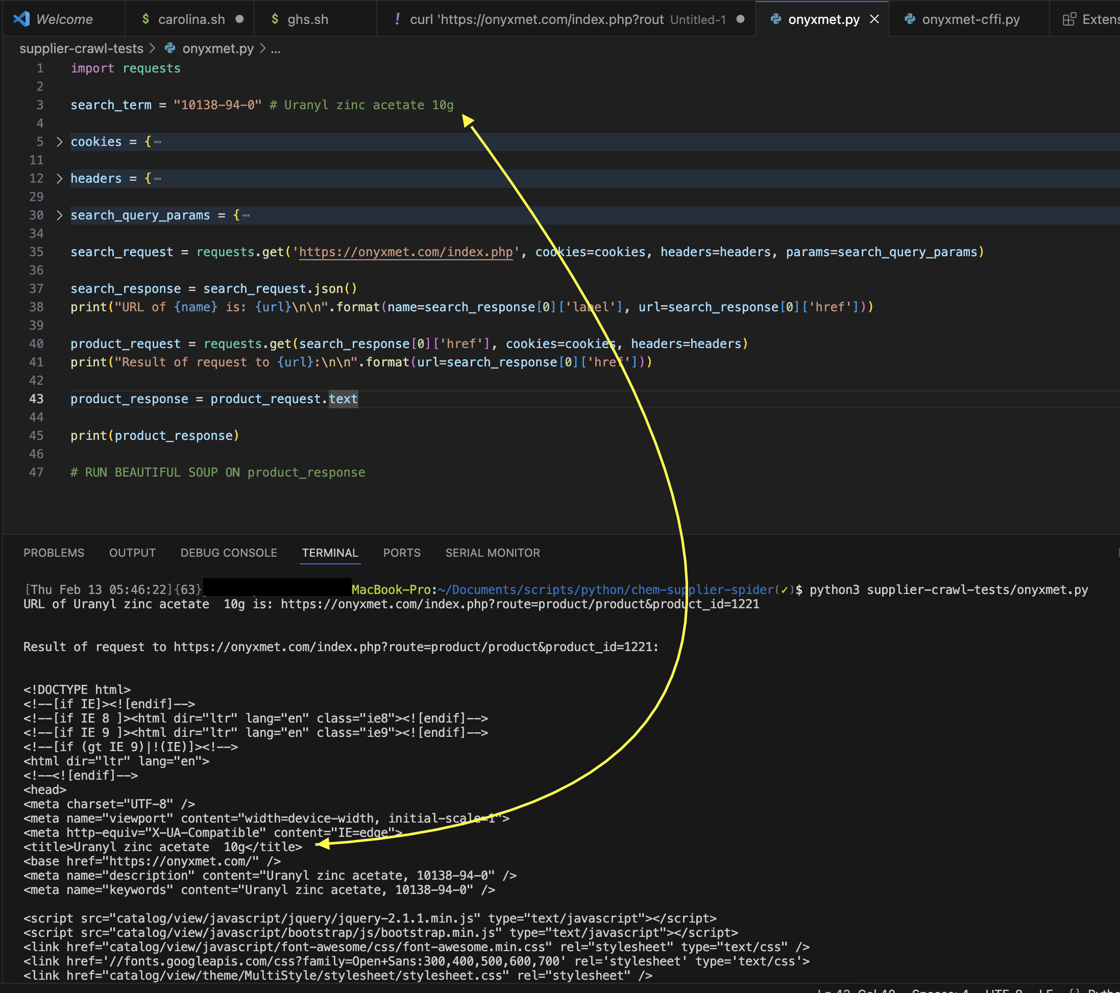1120x993 pixels.
Task: Click line number 43 in gutter
Action: 36,399
